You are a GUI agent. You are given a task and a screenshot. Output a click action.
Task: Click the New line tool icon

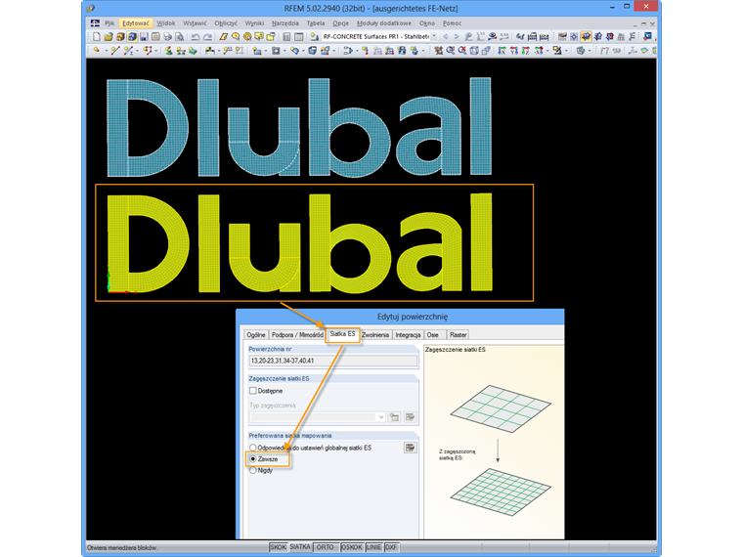point(115,50)
